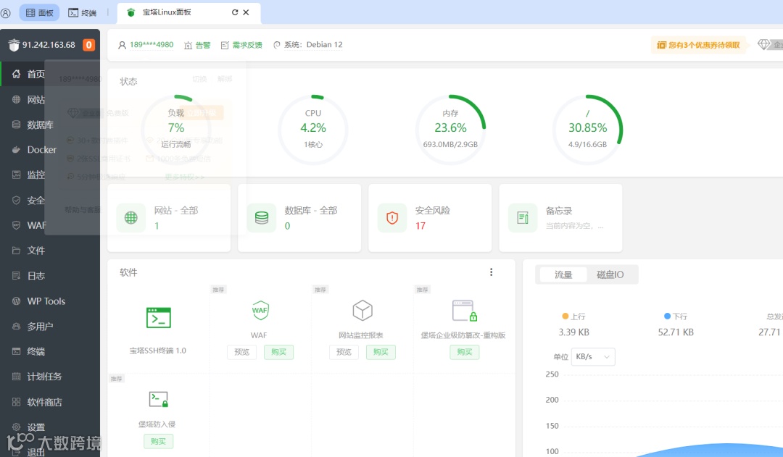The image size is (783, 457).
Task: Open the KB/s unit dropdown
Action: point(593,357)
